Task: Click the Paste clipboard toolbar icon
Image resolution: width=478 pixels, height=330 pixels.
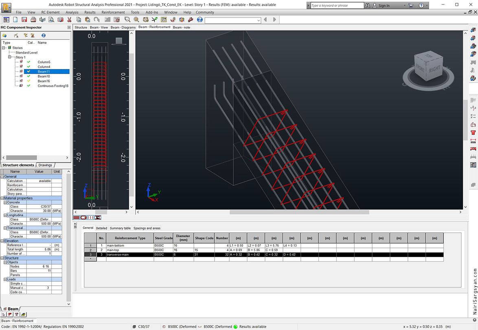Action: point(88,20)
